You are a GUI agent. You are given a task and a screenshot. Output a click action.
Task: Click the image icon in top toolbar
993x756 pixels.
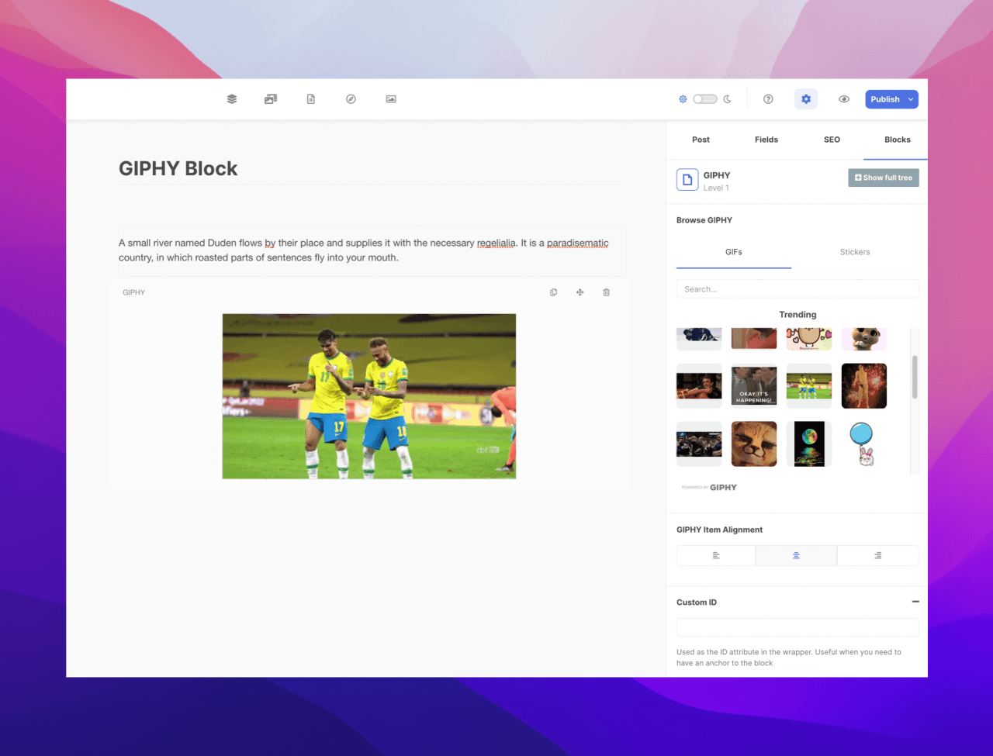[391, 99]
